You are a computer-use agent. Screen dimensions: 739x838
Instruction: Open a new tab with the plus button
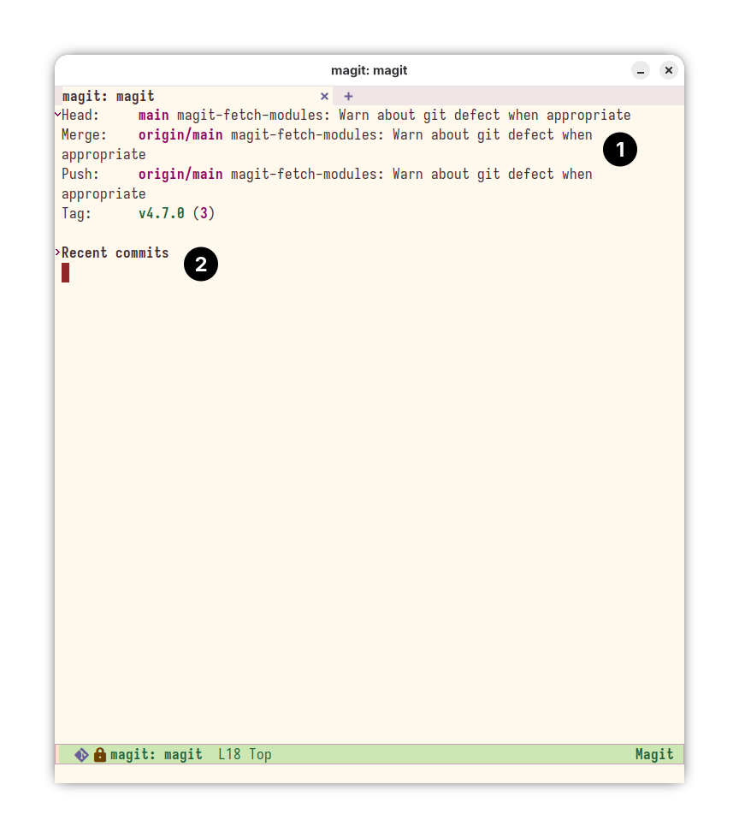point(348,96)
